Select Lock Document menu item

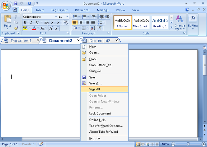coord(104,113)
